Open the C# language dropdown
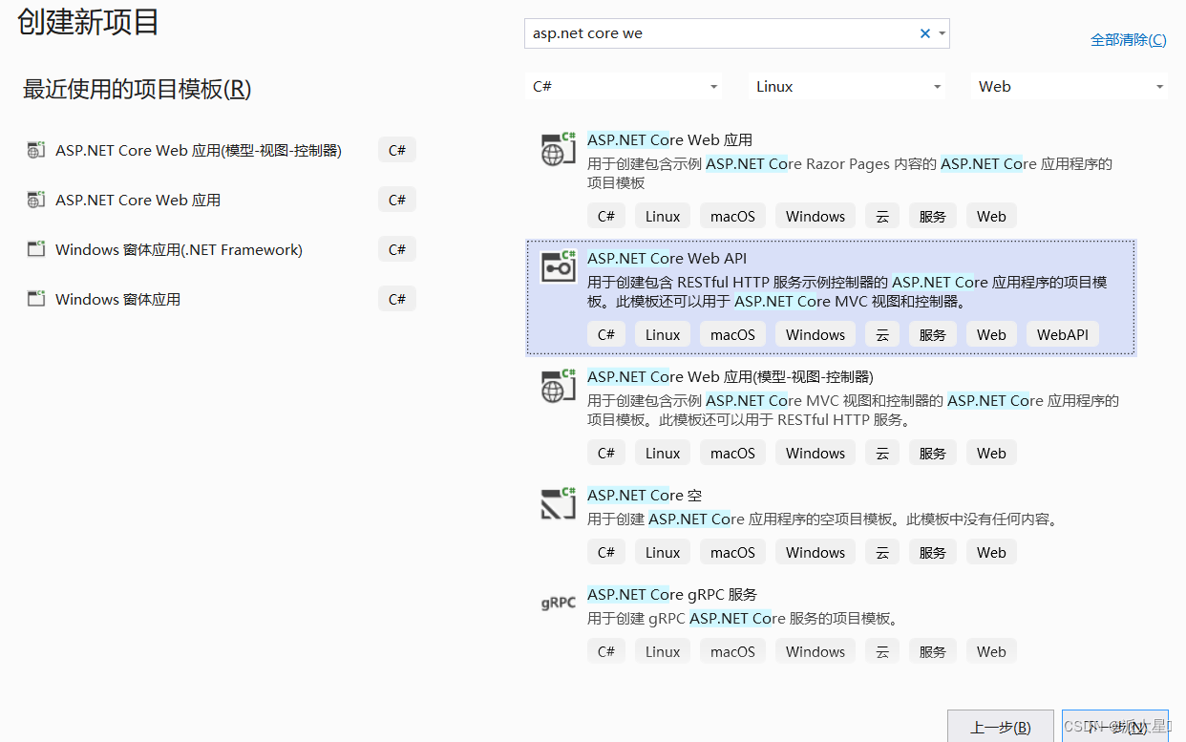Screen dimensions: 1186x742 click(x=623, y=86)
